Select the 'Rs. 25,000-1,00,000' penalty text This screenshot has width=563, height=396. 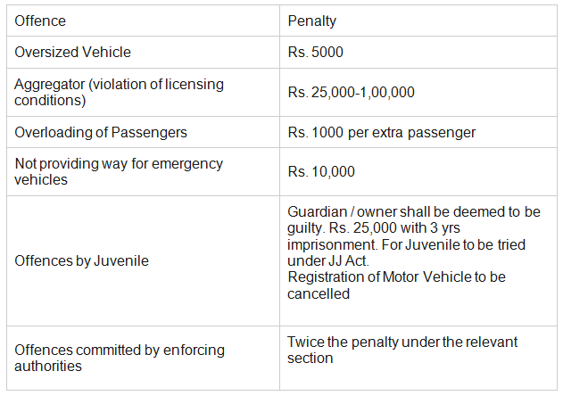351,92
